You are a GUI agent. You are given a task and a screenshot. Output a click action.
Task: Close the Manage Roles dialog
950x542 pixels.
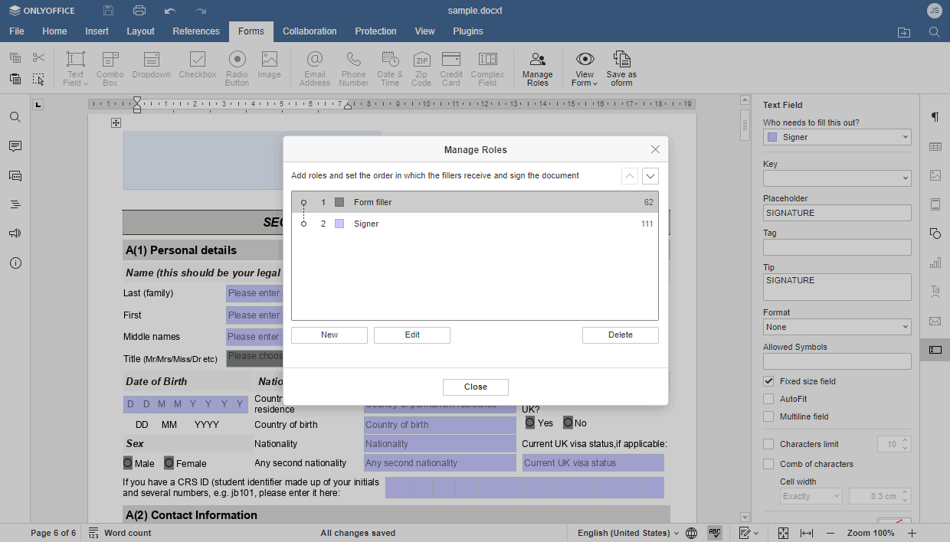click(x=475, y=387)
